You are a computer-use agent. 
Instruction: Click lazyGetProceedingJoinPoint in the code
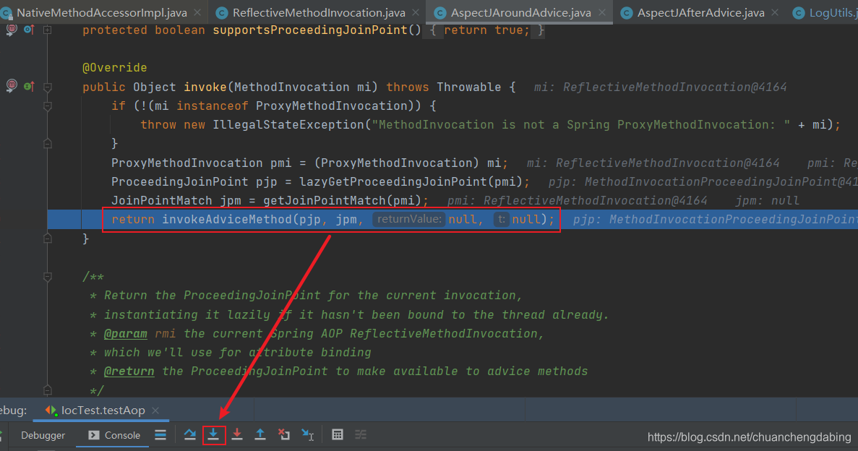[393, 181]
